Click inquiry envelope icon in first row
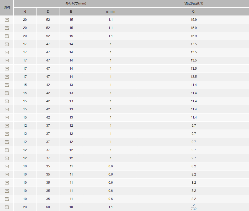Image resolution: width=249 pixels, height=211 pixels. pyautogui.click(x=7, y=20)
